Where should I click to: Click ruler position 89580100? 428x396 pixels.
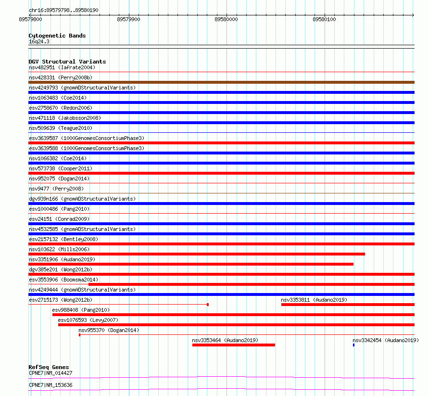click(x=324, y=19)
